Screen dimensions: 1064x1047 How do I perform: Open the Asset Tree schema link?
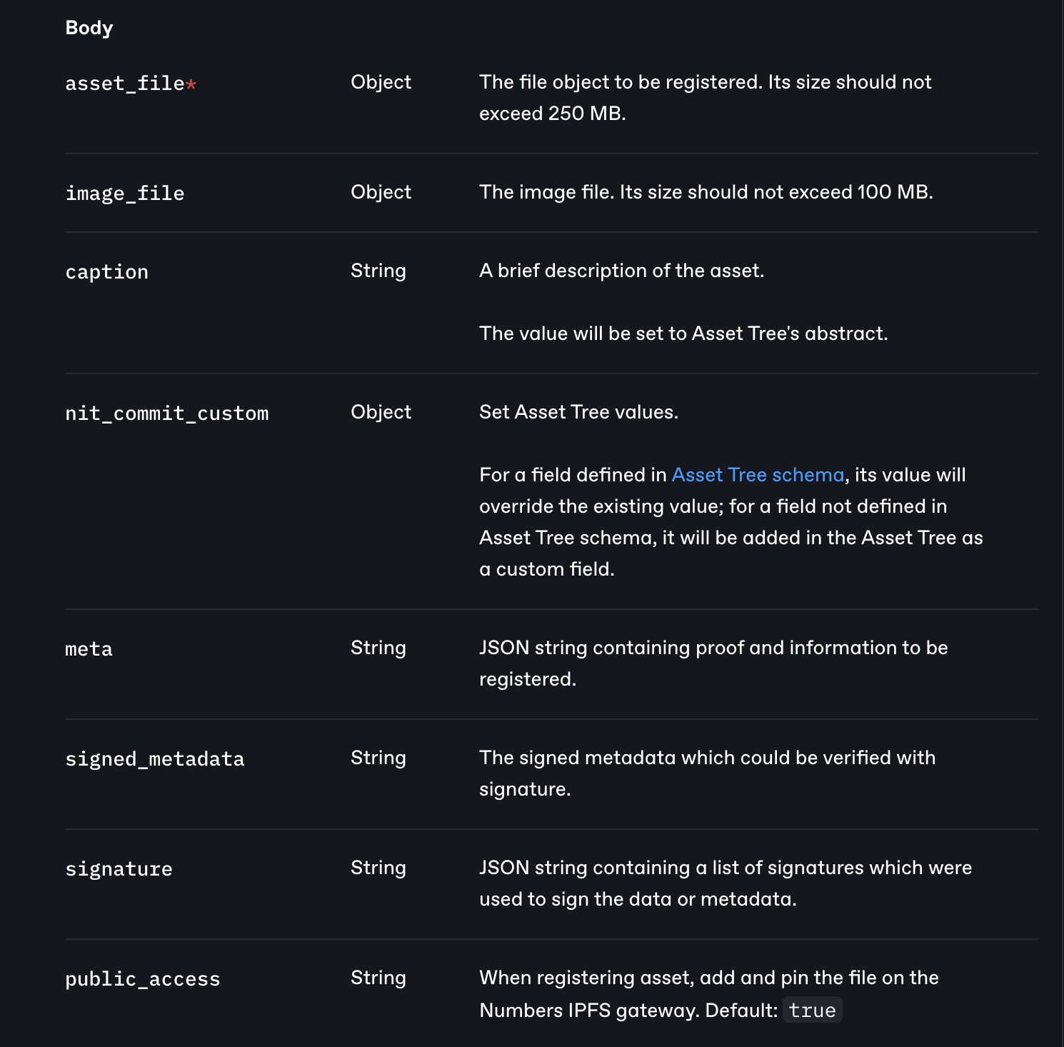(757, 475)
